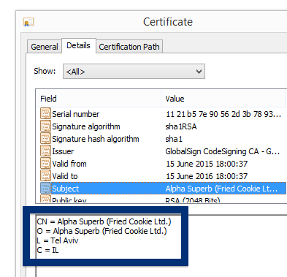Image resolution: width=287 pixels, height=277 pixels.
Task: Click the O = Alpha Superb line
Action: tap(102, 231)
